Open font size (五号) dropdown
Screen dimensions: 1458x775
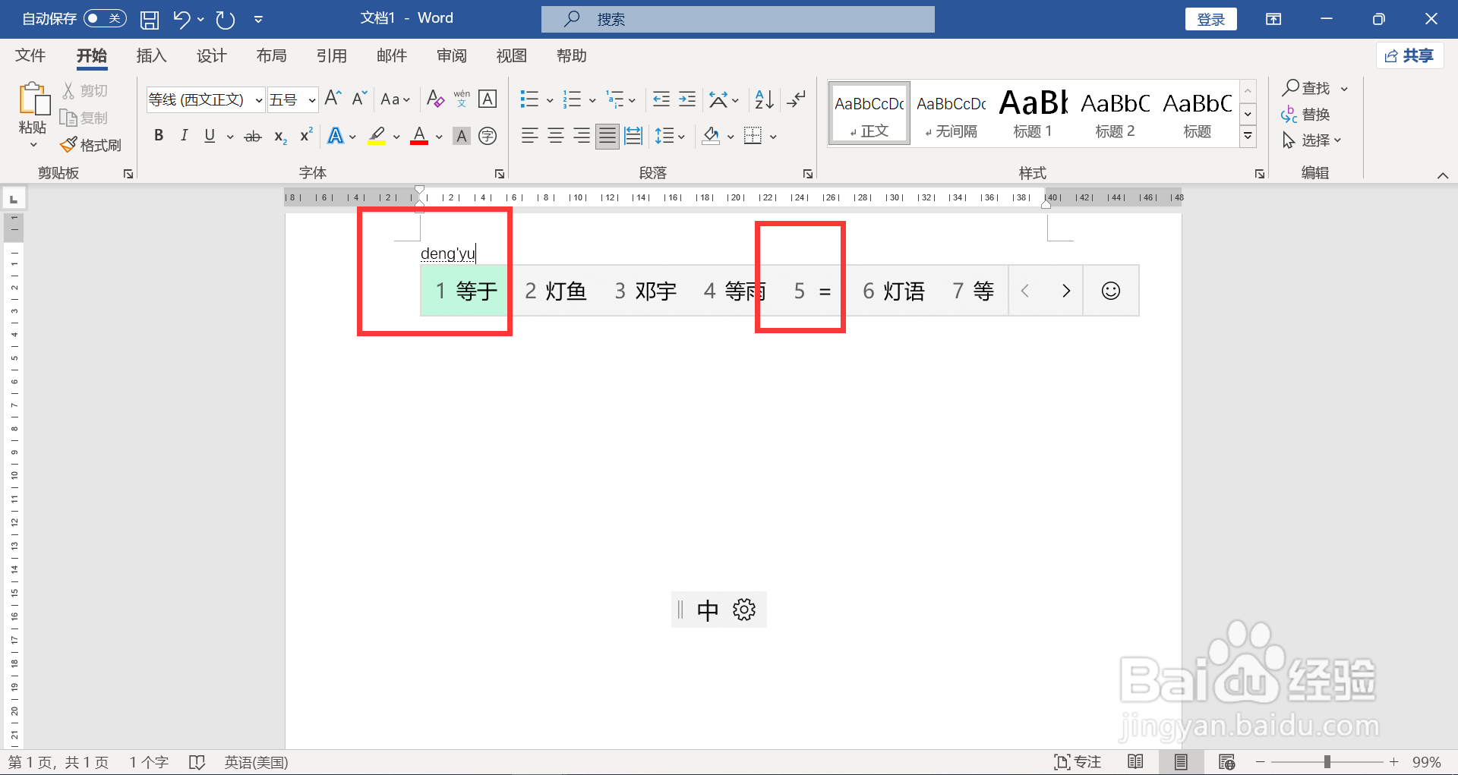click(311, 99)
